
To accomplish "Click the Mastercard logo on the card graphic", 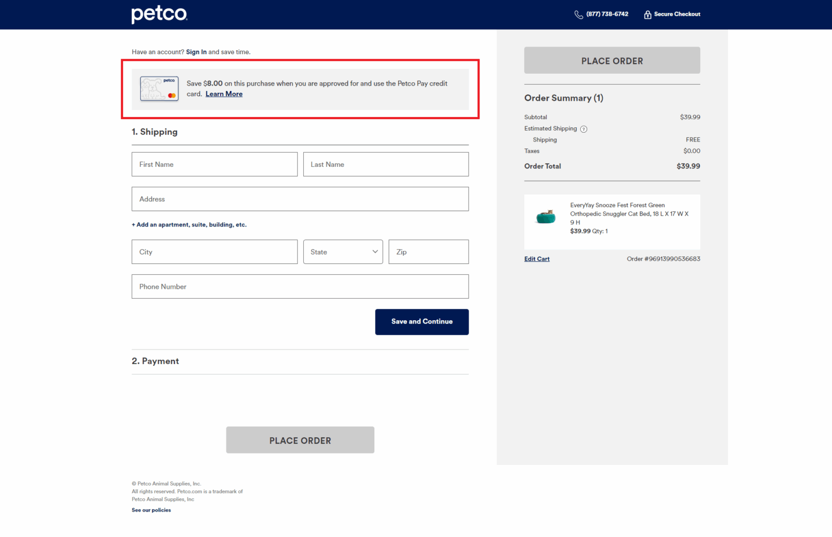I will coord(172,95).
